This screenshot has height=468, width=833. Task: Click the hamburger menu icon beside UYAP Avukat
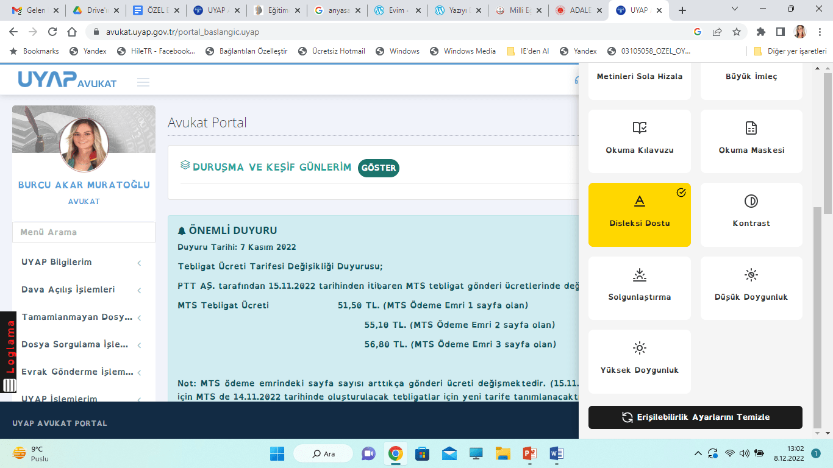tap(143, 82)
